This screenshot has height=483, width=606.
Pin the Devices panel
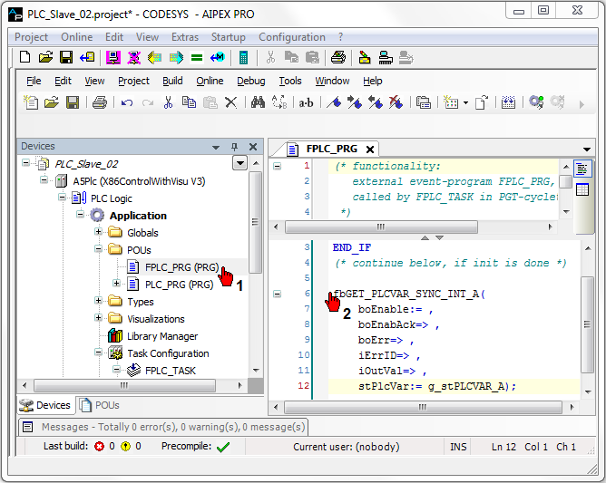coord(234,147)
